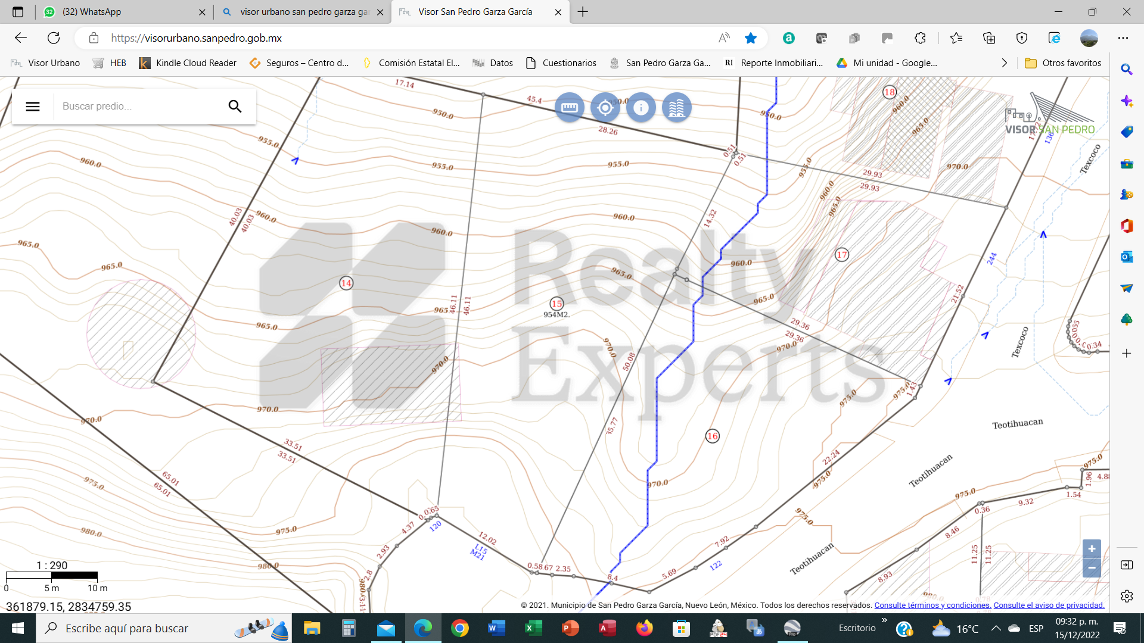Open the Collections icon
The width and height of the screenshot is (1144, 643).
[x=989, y=38]
